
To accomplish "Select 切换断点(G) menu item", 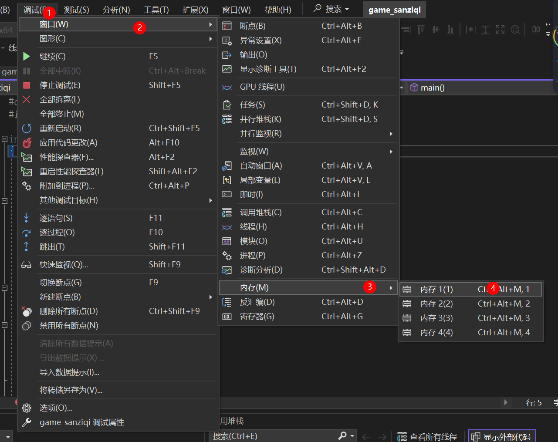I will point(118,283).
